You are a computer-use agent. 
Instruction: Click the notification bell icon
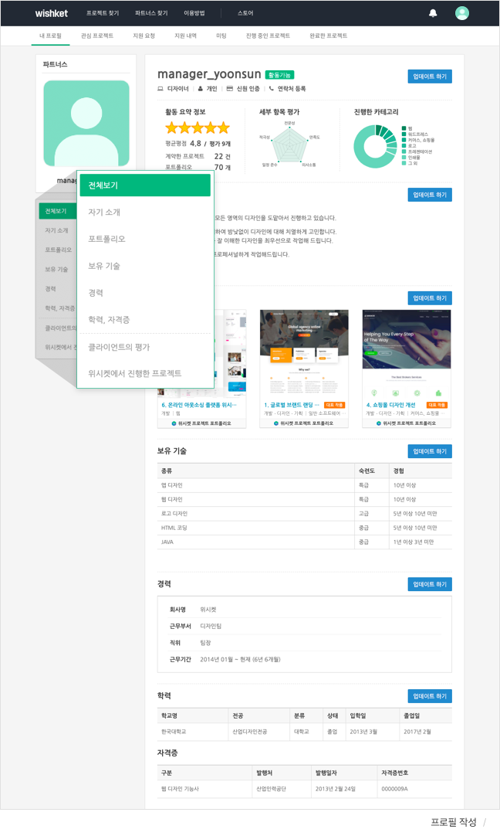coord(433,13)
